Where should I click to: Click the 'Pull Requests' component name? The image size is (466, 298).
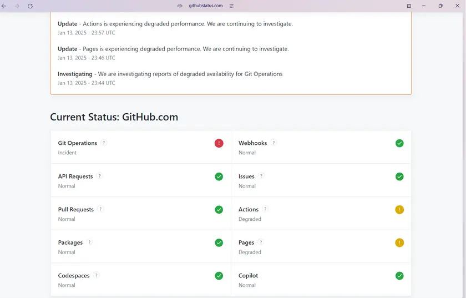tap(76, 209)
